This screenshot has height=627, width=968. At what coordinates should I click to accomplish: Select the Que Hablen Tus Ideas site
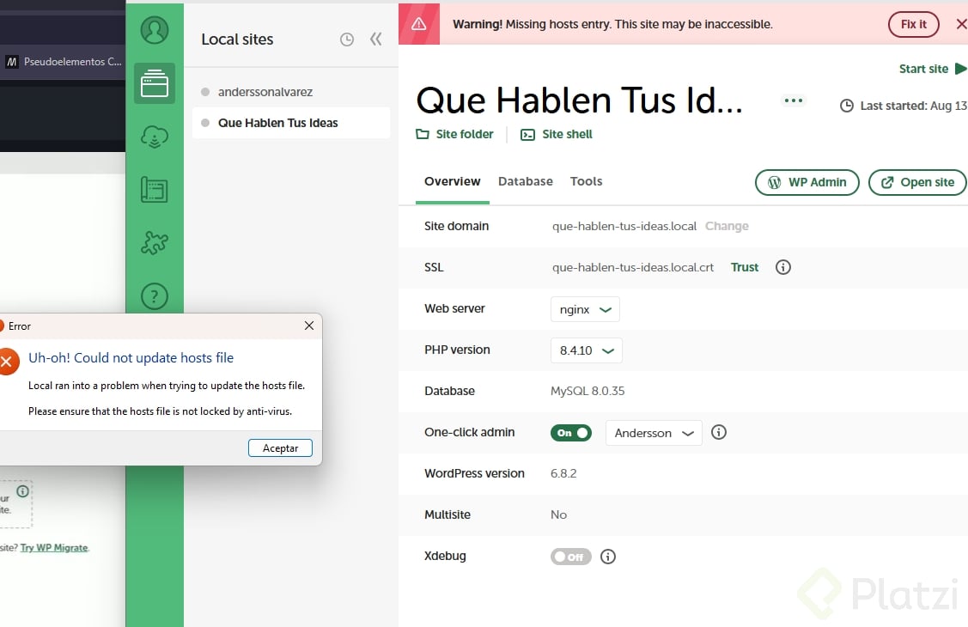(x=291, y=123)
